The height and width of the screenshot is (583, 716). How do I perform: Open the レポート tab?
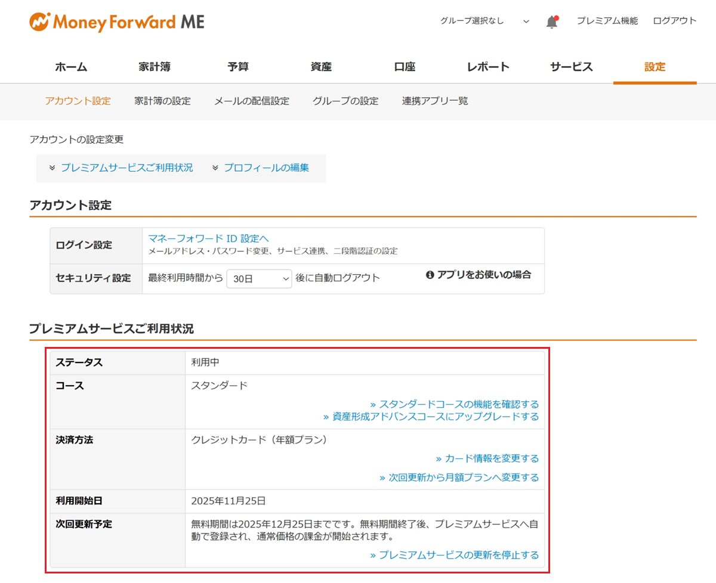tap(488, 67)
